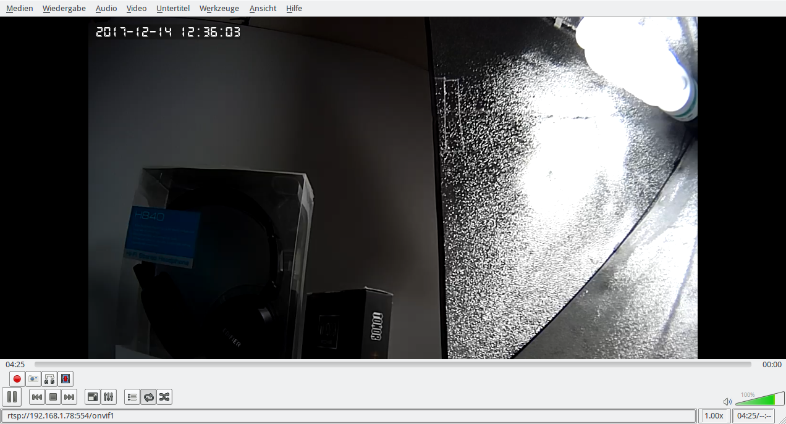This screenshot has height=424, width=786.
Task: Step forward frame by frame
Action: coord(65,379)
